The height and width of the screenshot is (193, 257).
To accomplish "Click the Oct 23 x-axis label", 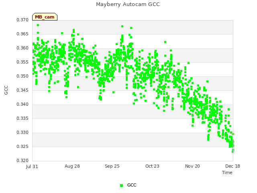I will pyautogui.click(x=152, y=166).
